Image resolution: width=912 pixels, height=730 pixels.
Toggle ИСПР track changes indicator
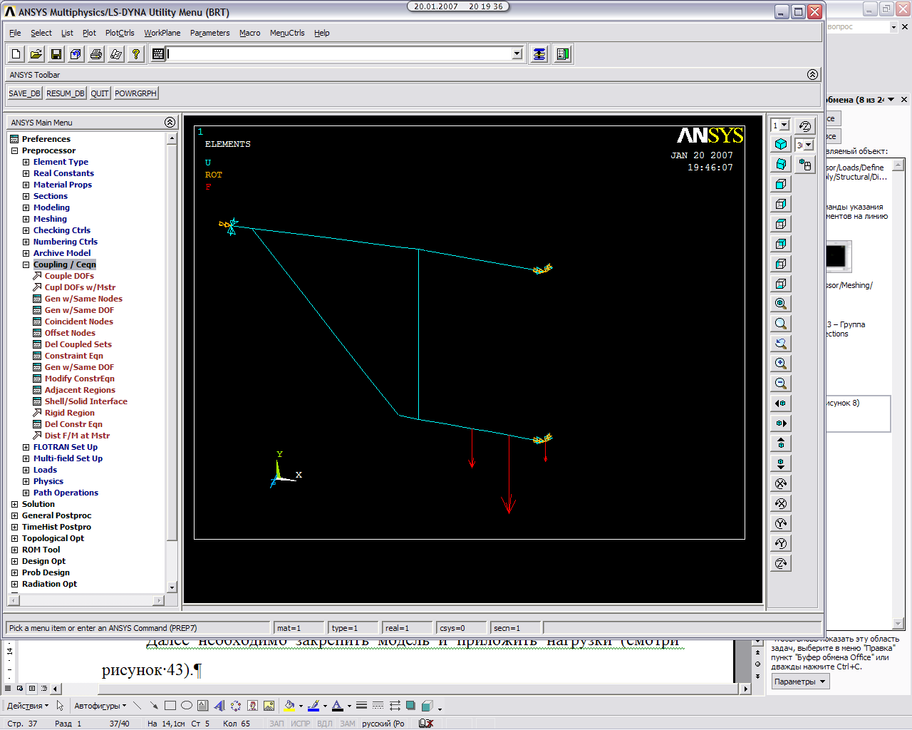[301, 724]
